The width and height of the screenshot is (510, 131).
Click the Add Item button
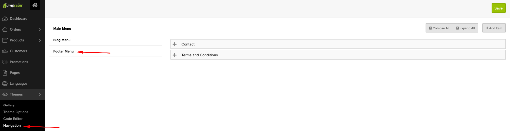click(494, 28)
